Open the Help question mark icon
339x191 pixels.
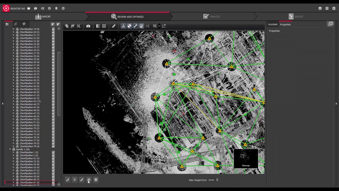pyautogui.click(x=63, y=8)
